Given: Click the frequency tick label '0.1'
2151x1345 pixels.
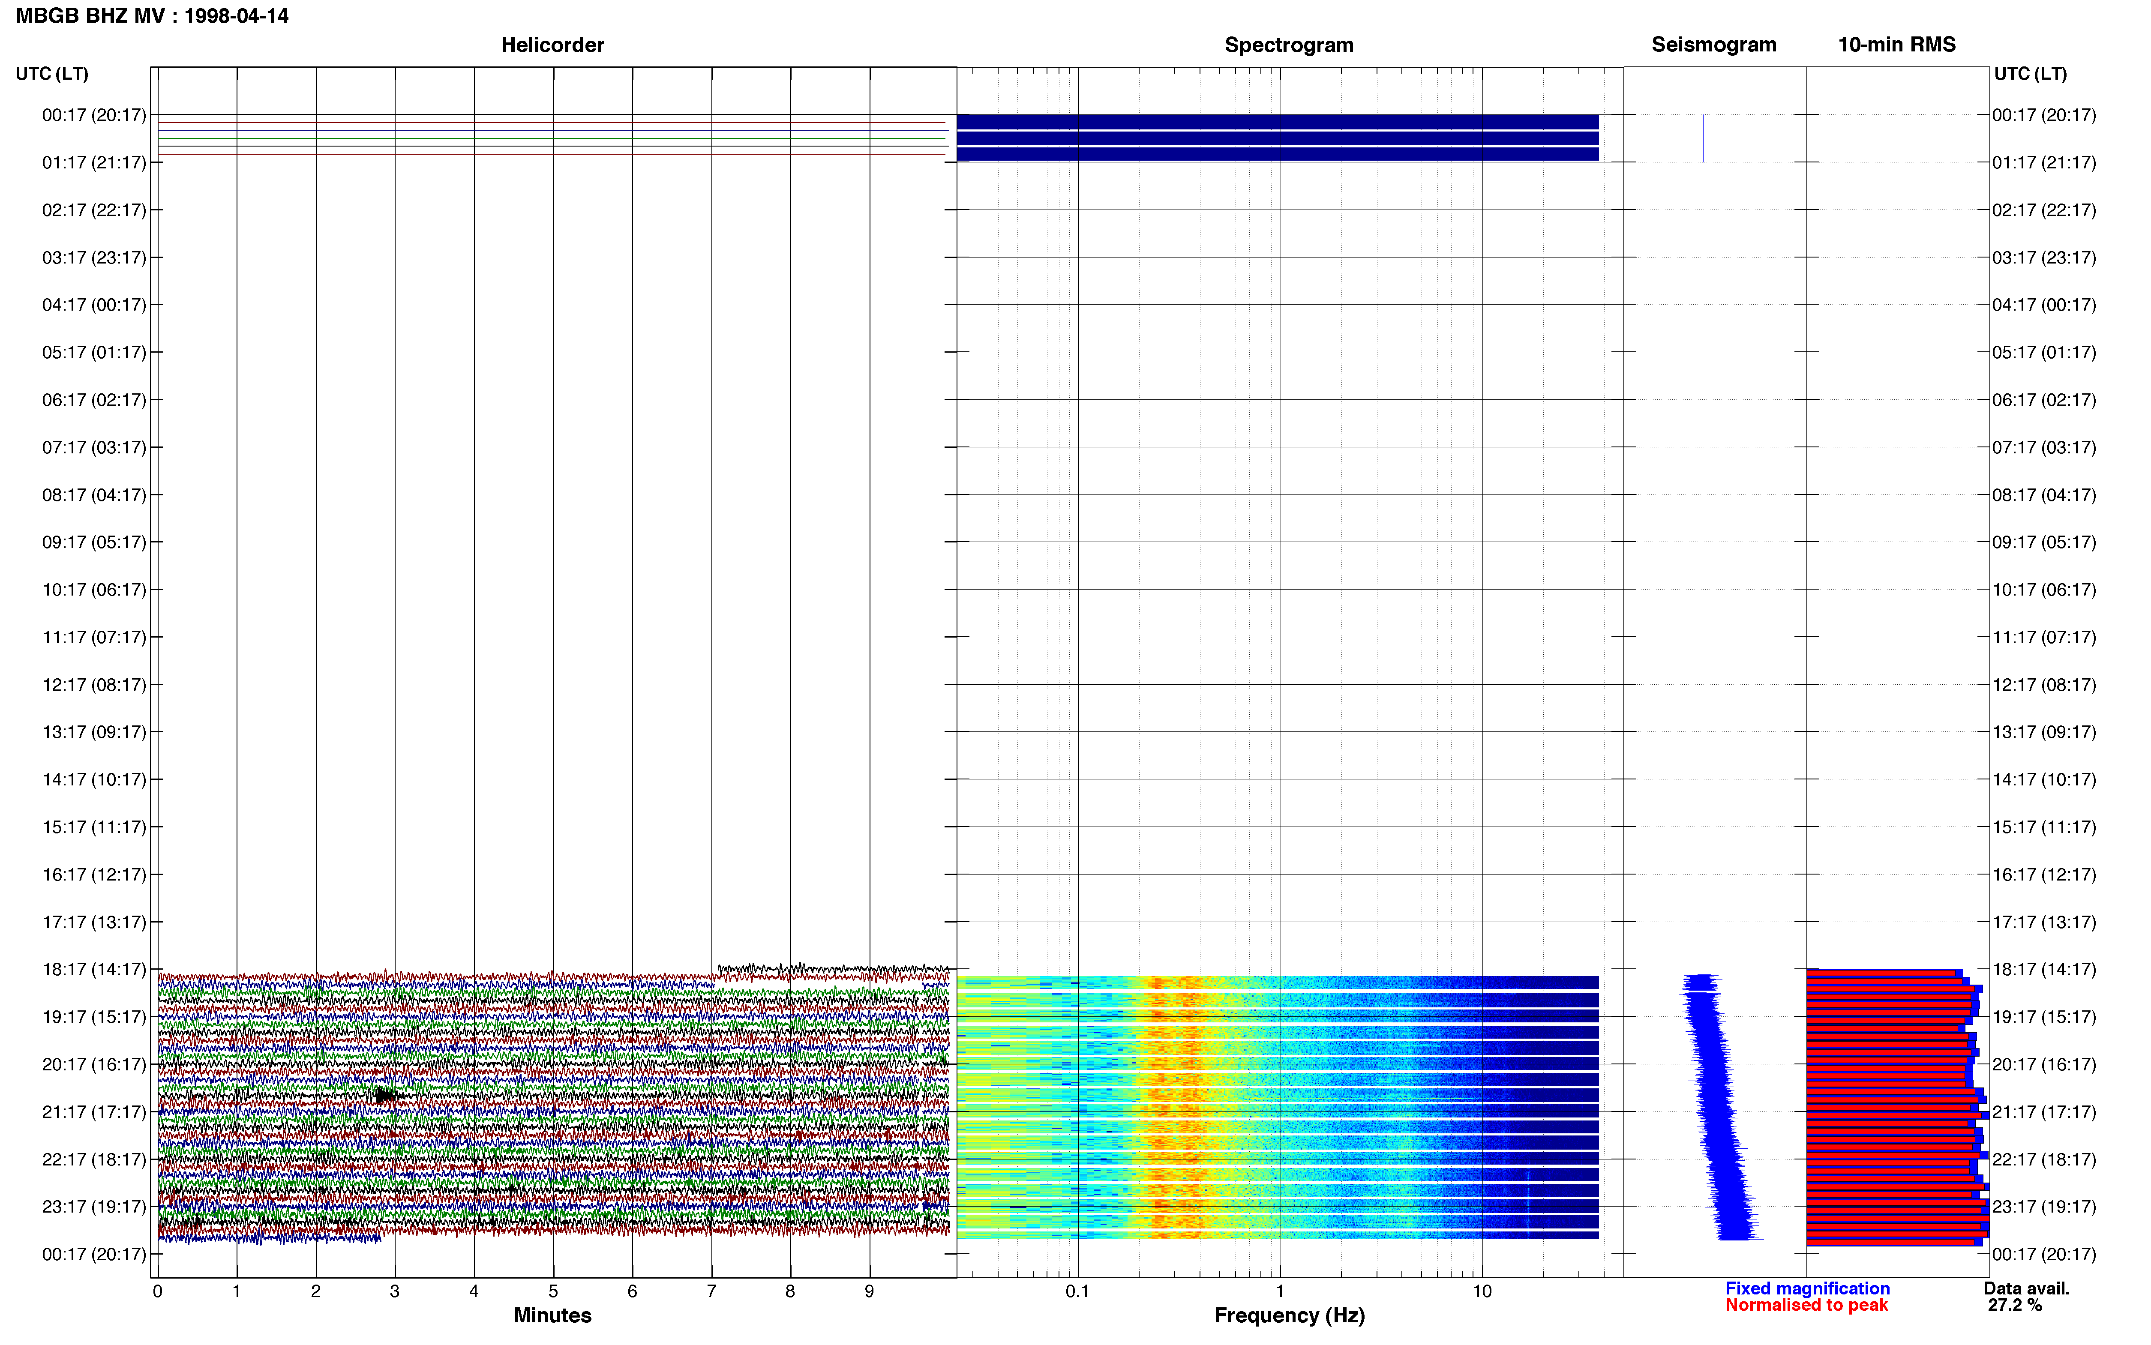Looking at the screenshot, I should (x=1077, y=1291).
